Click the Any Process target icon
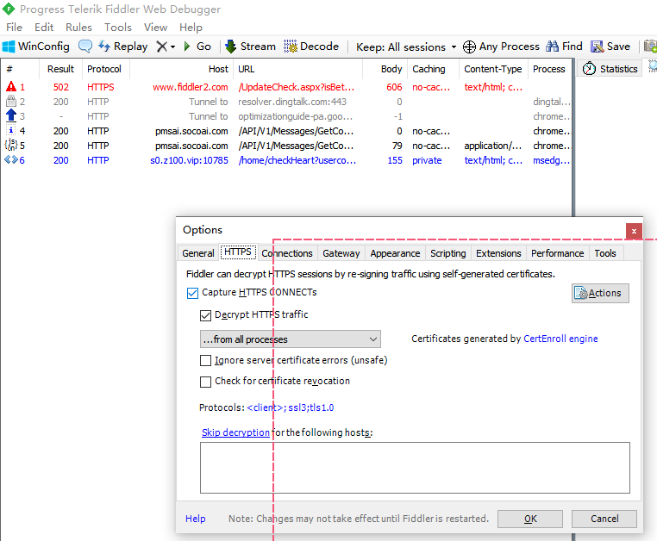 coord(469,47)
